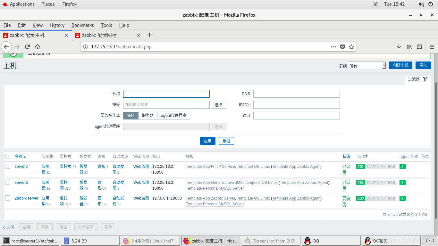Show site information for the URL
The width and height of the screenshot is (438, 246).
[x=86, y=47]
